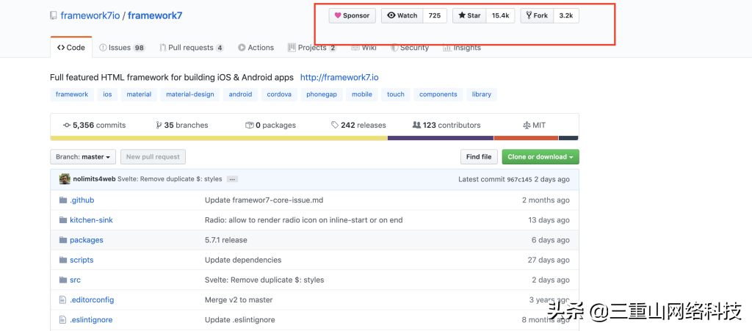Open the 725 watchers count
Screen dimensions: 752x331
click(x=435, y=15)
